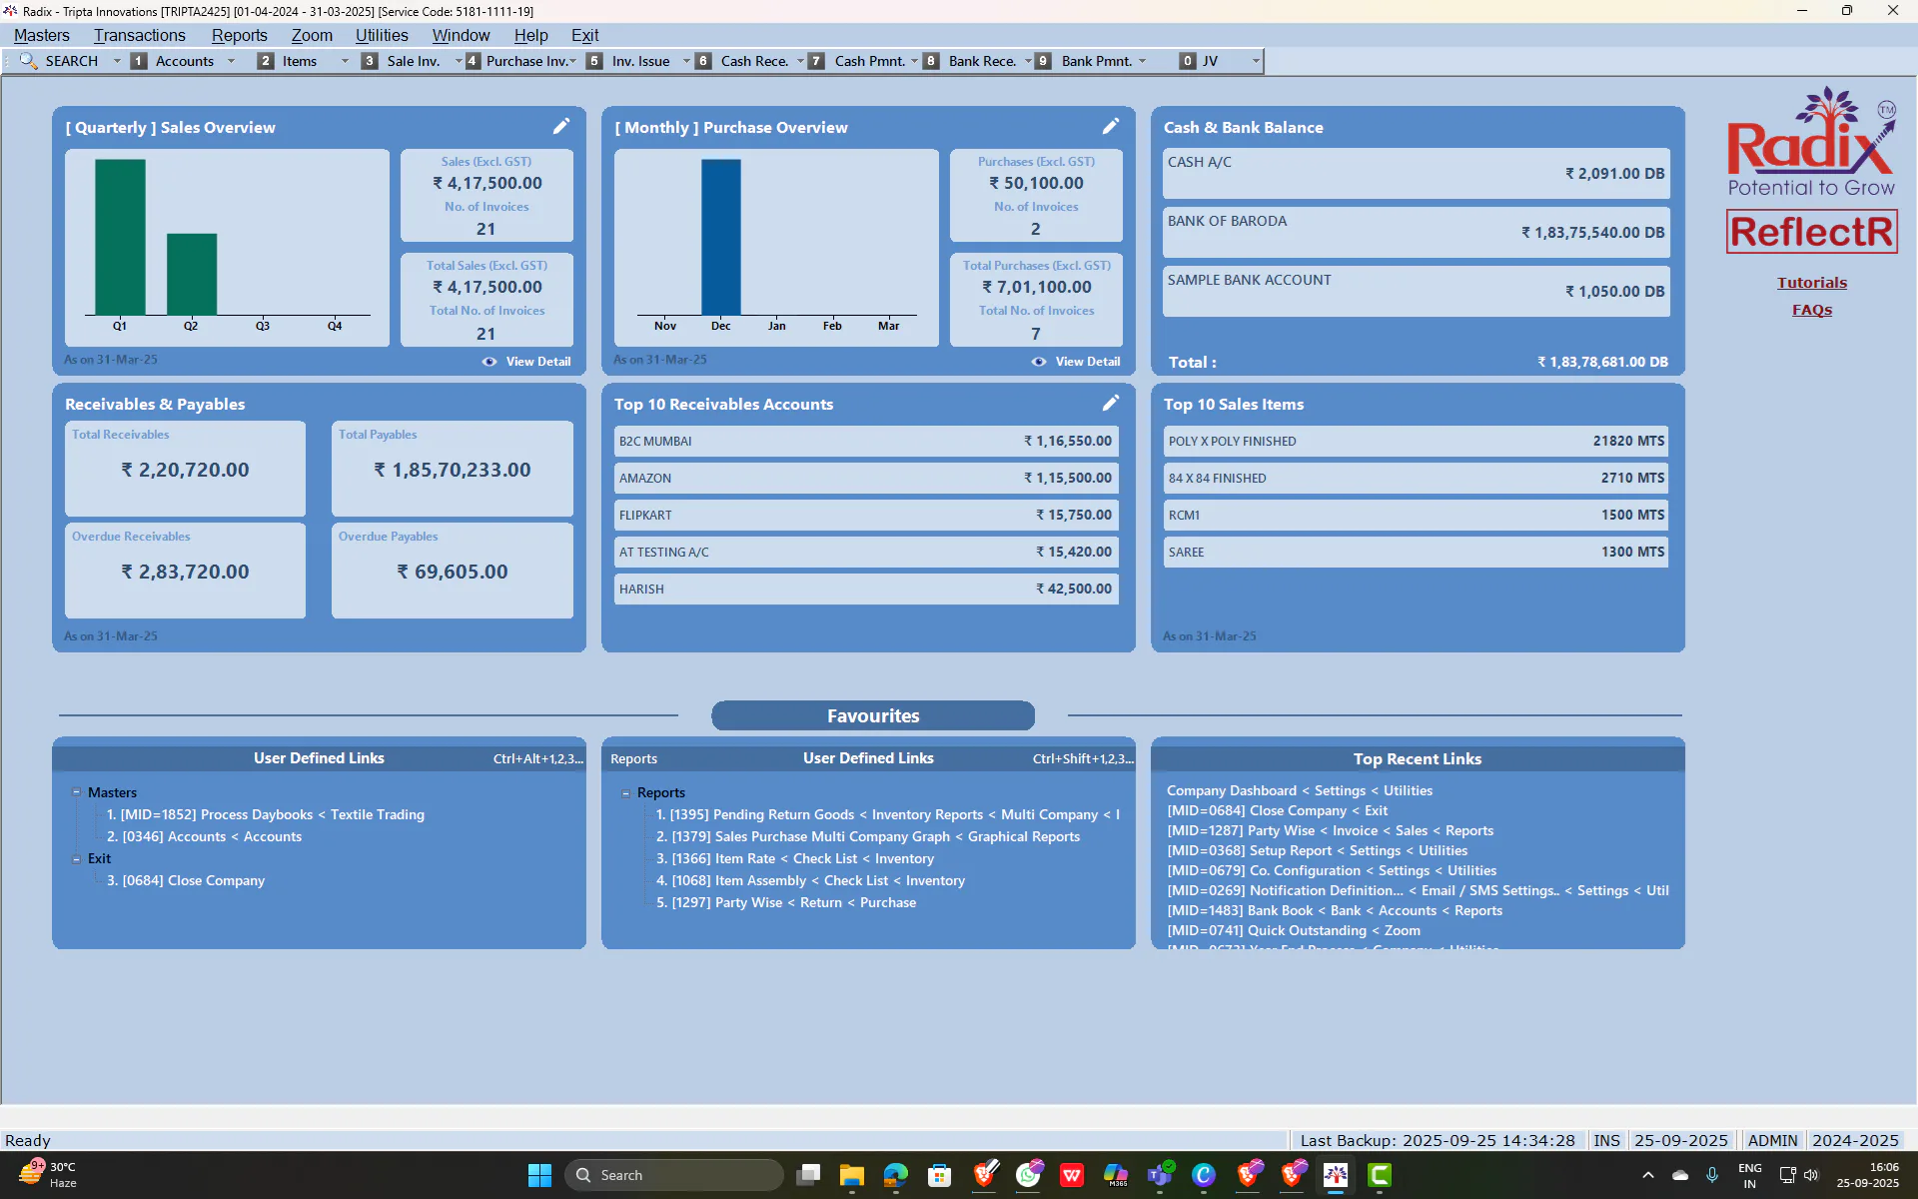Viewport: 1918px width, 1199px height.
Task: Select POLY X POLY FINISHED sales item
Action: 1416,441
